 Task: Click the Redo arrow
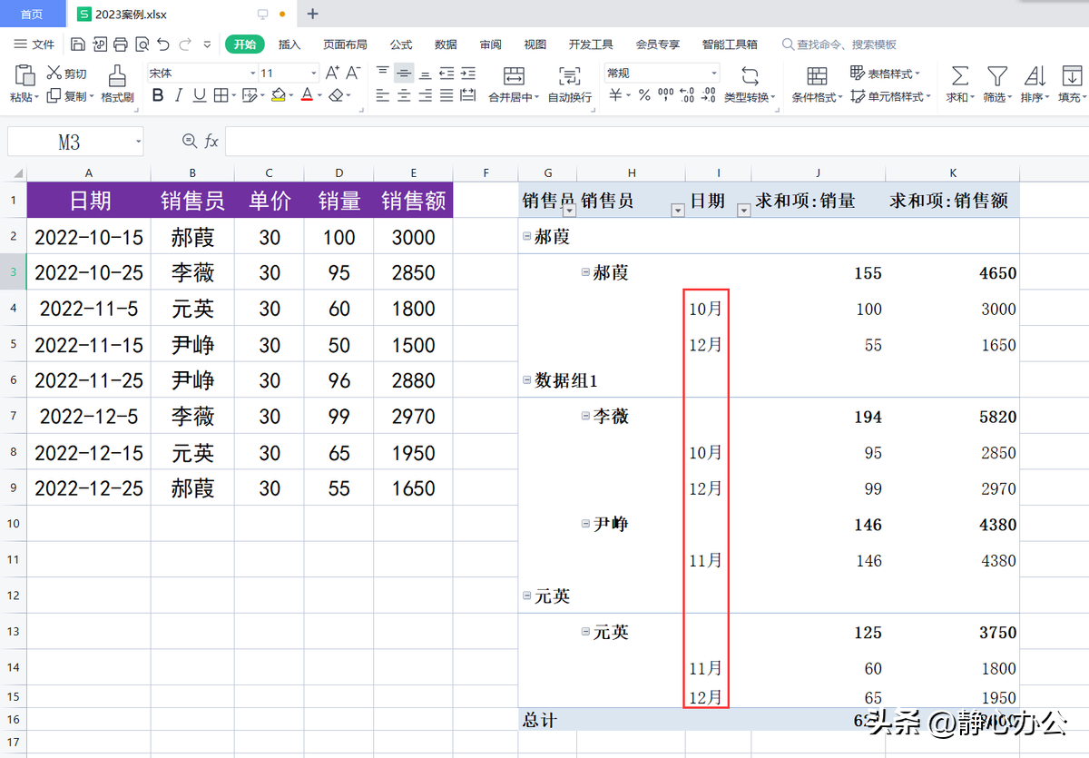(x=185, y=44)
